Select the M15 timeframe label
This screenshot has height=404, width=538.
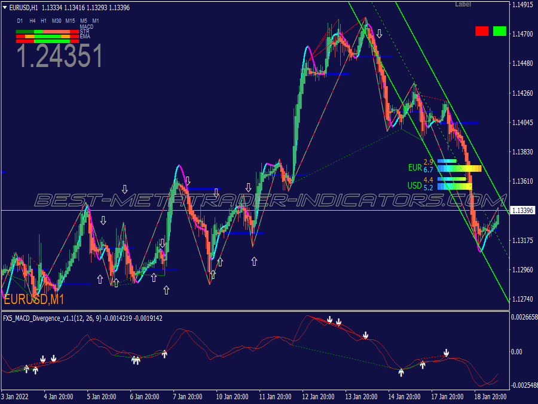pos(71,21)
